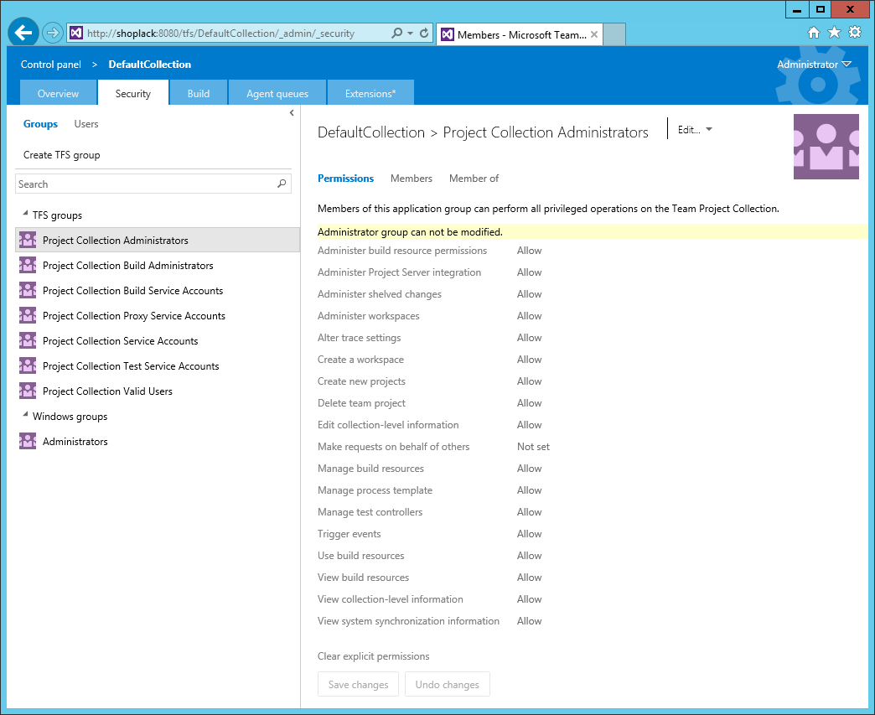Collapse the Windows groups tree section
Screen dimensions: 875x715
pyautogui.click(x=23, y=416)
